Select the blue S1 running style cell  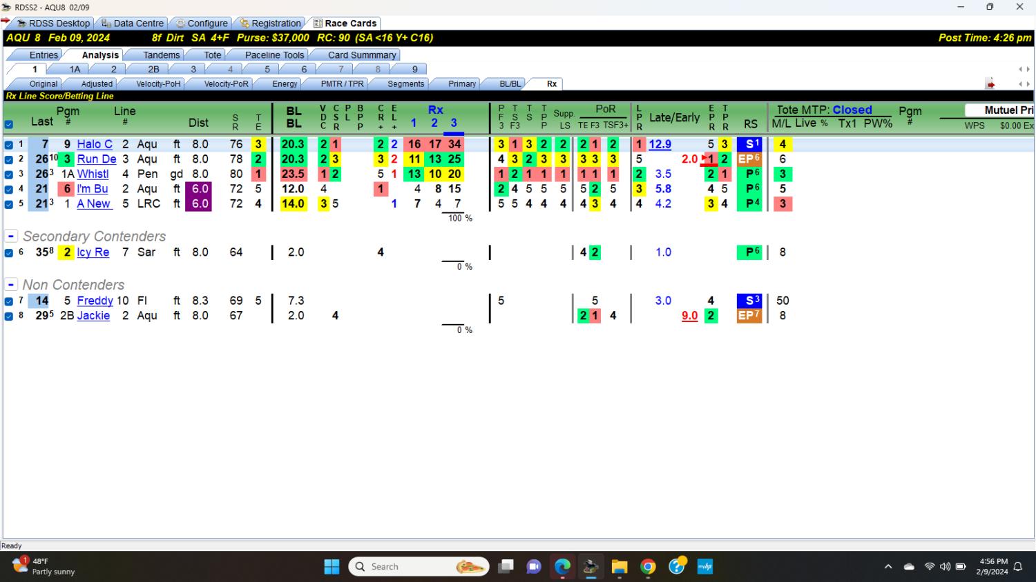(749, 144)
